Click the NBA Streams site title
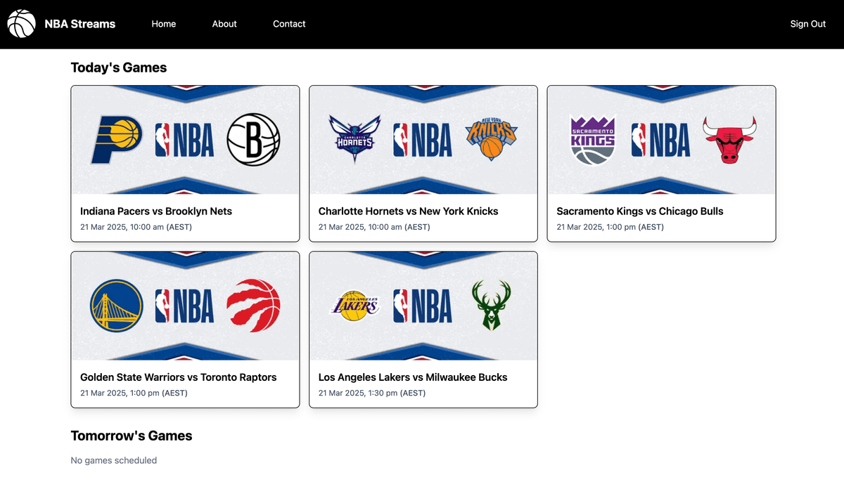Viewport: 844px width, 482px height. (x=80, y=24)
